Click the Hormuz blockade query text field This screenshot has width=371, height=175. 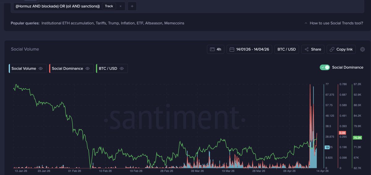point(58,6)
